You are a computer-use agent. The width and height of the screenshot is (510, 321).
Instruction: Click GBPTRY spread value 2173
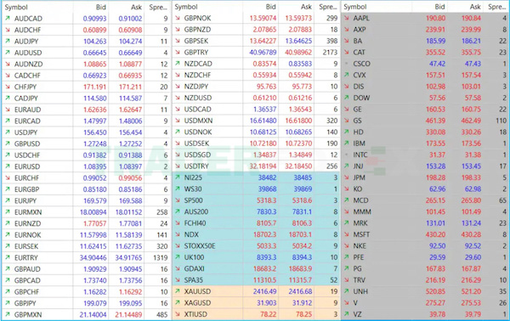(x=330, y=53)
